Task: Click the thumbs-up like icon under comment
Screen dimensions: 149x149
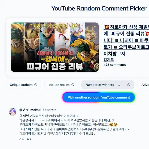Action: pos(20,139)
